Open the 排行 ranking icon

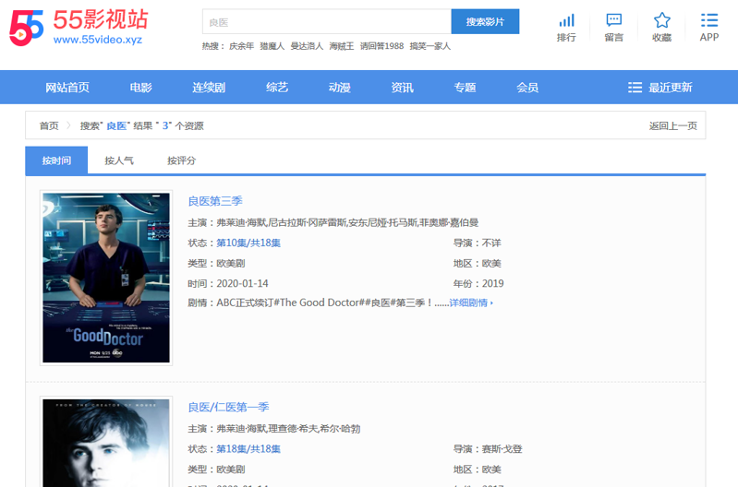(x=566, y=28)
